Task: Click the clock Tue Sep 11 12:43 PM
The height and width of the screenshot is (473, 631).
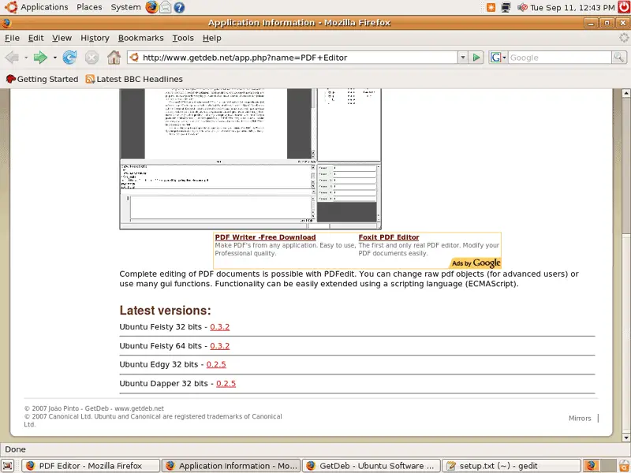Action: [x=573, y=7]
